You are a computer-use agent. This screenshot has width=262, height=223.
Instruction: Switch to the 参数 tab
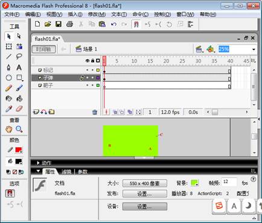82,172
